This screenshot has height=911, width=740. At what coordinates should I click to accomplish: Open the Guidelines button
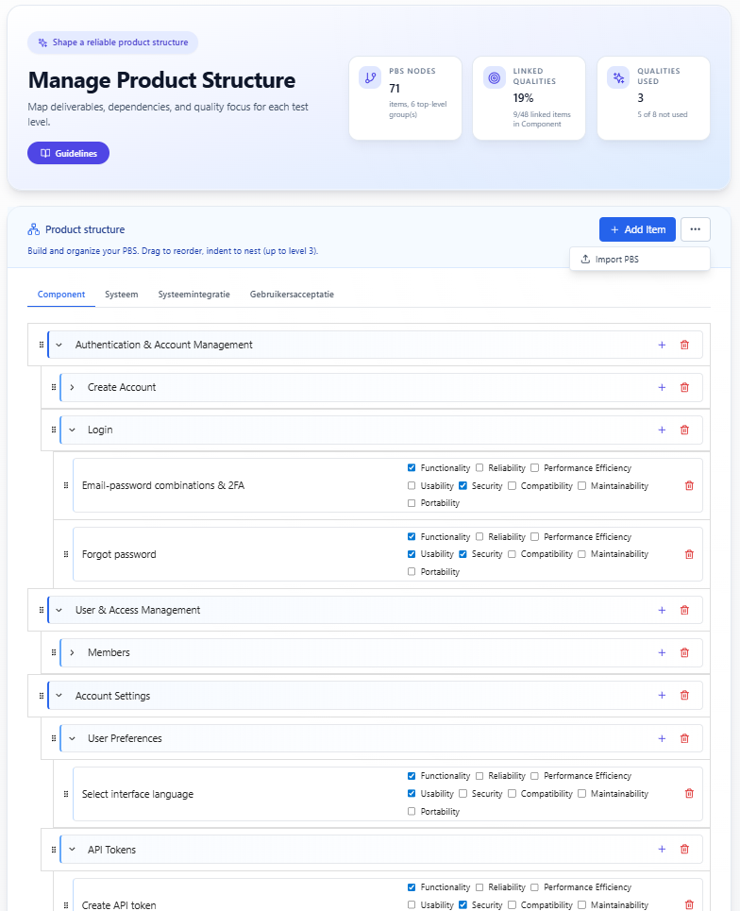click(x=69, y=153)
